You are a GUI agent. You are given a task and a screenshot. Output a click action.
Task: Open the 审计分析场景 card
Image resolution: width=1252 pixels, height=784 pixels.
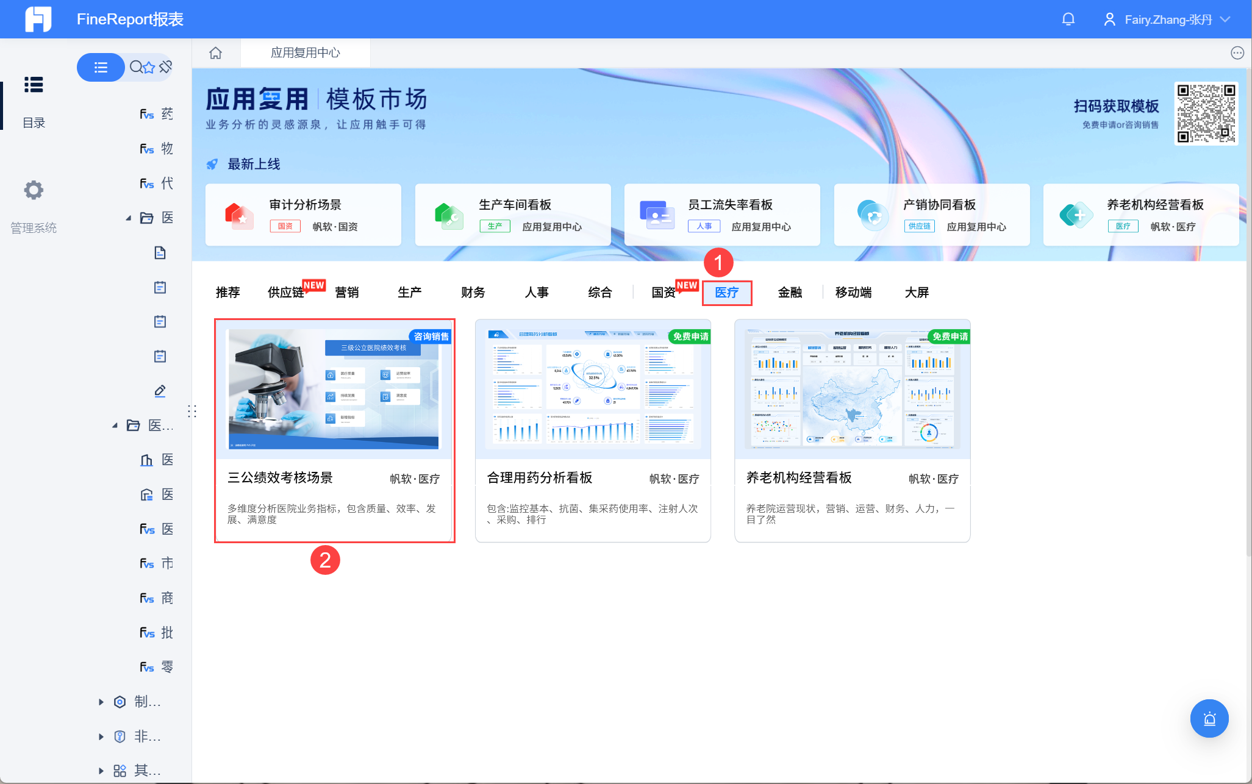click(303, 215)
